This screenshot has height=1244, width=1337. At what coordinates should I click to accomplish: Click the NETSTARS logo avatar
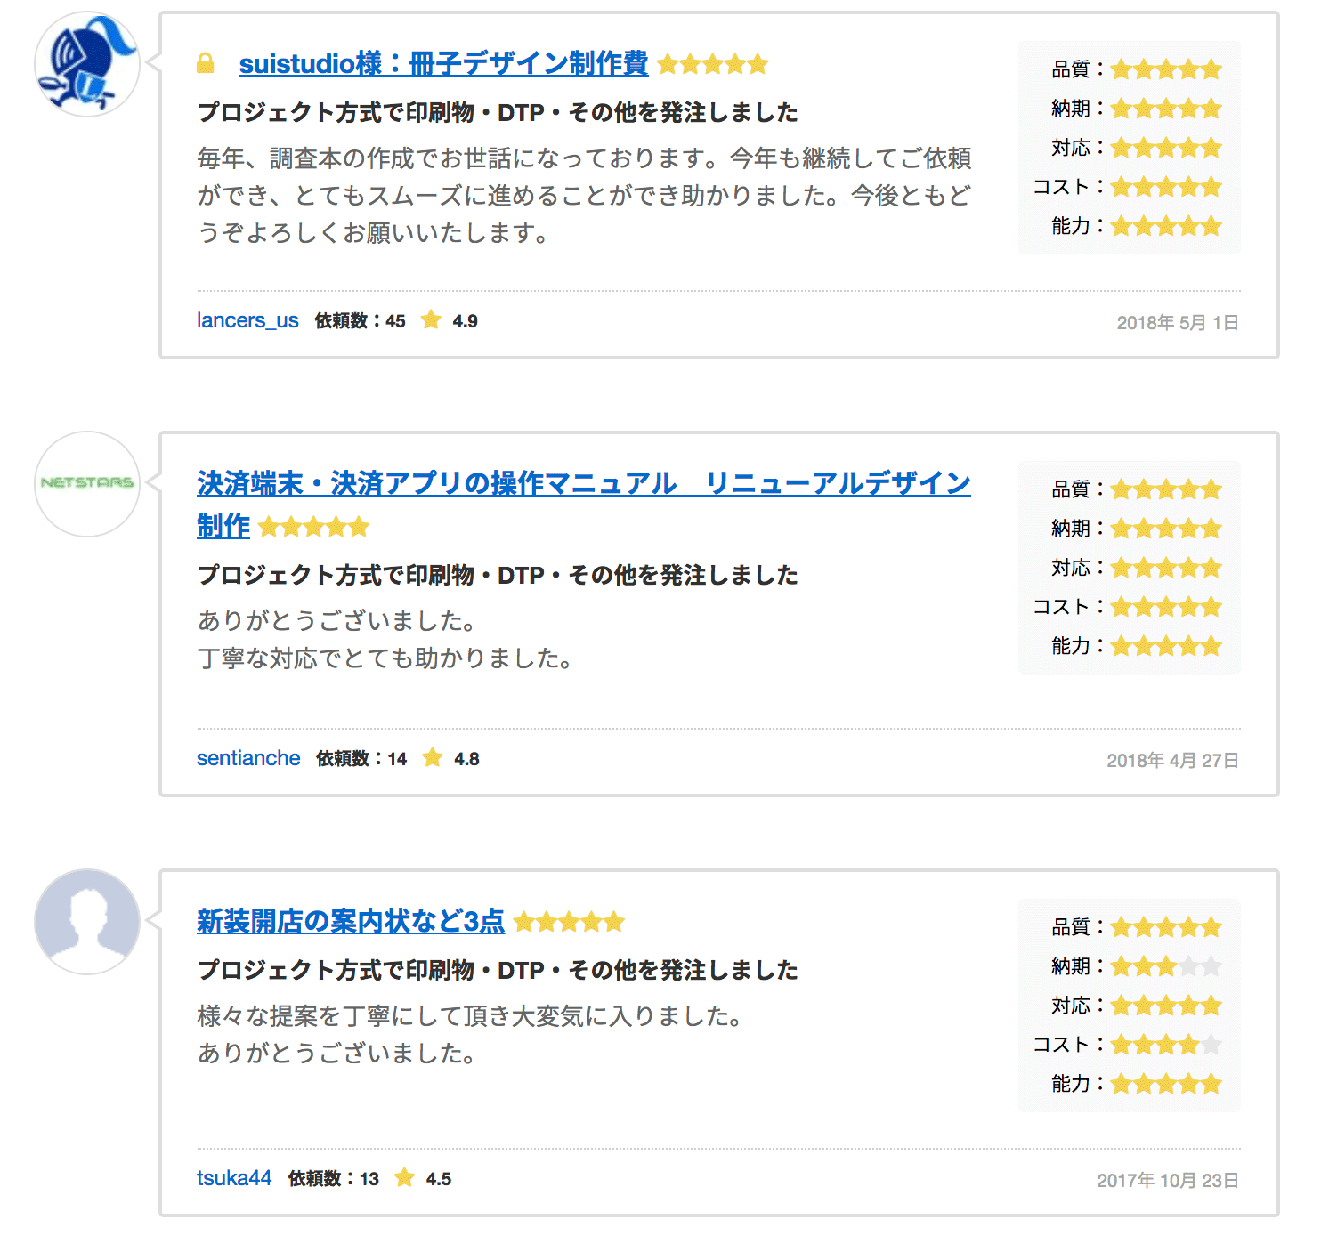(86, 483)
